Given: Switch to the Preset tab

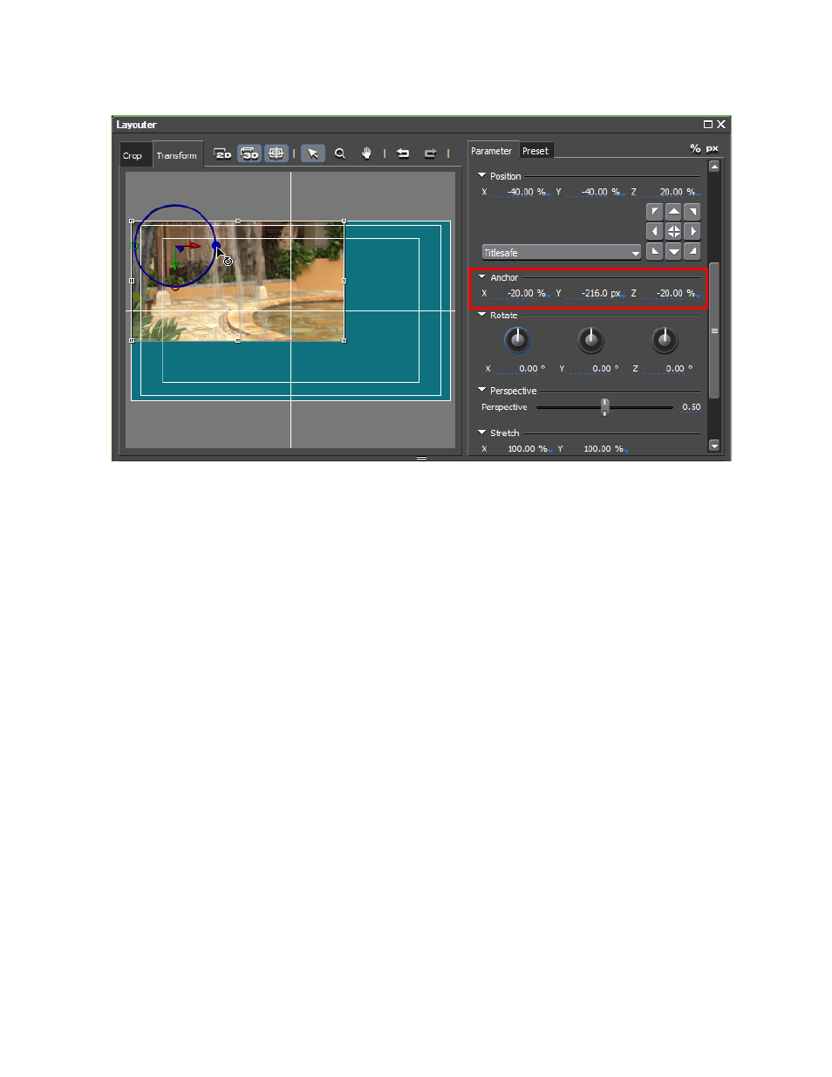Looking at the screenshot, I should (x=535, y=151).
